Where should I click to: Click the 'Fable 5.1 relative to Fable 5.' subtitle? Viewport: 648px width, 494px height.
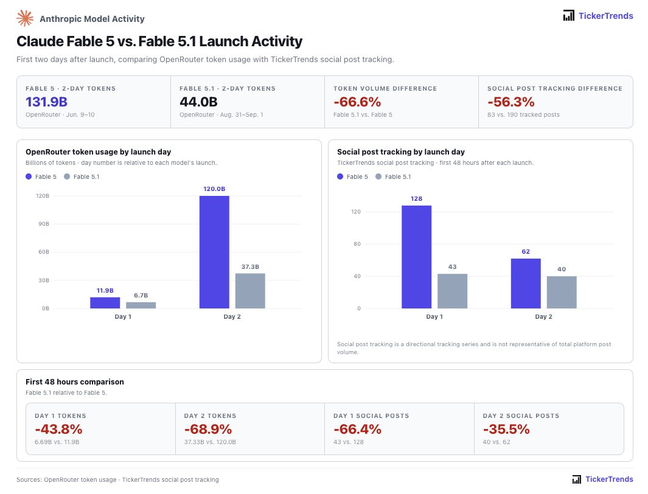pyautogui.click(x=66, y=393)
